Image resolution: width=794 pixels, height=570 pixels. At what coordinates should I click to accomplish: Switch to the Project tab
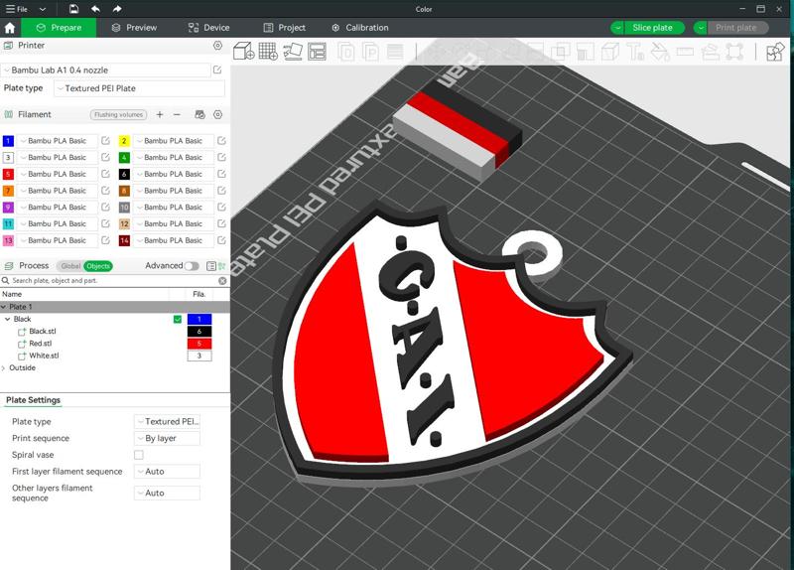click(x=285, y=28)
